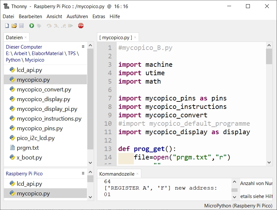Click the Debug bug icon
Image resolution: width=277 pixels, height=210 pixels.
[39, 26]
